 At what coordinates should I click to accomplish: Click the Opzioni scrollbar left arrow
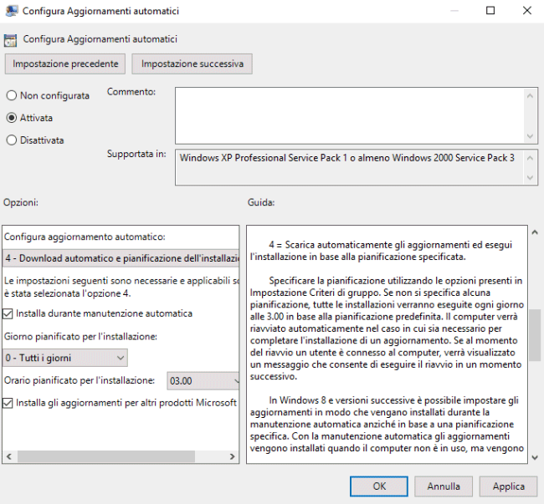click(x=9, y=456)
